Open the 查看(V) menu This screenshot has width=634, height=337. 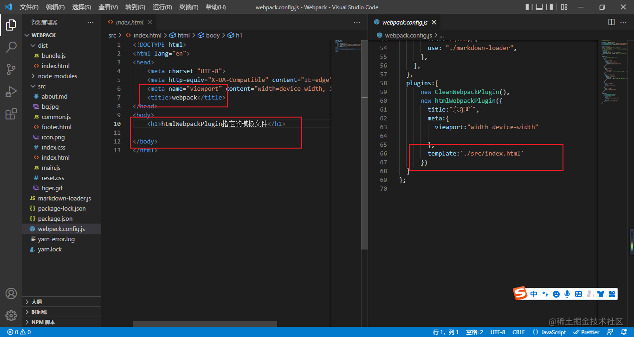(x=108, y=7)
